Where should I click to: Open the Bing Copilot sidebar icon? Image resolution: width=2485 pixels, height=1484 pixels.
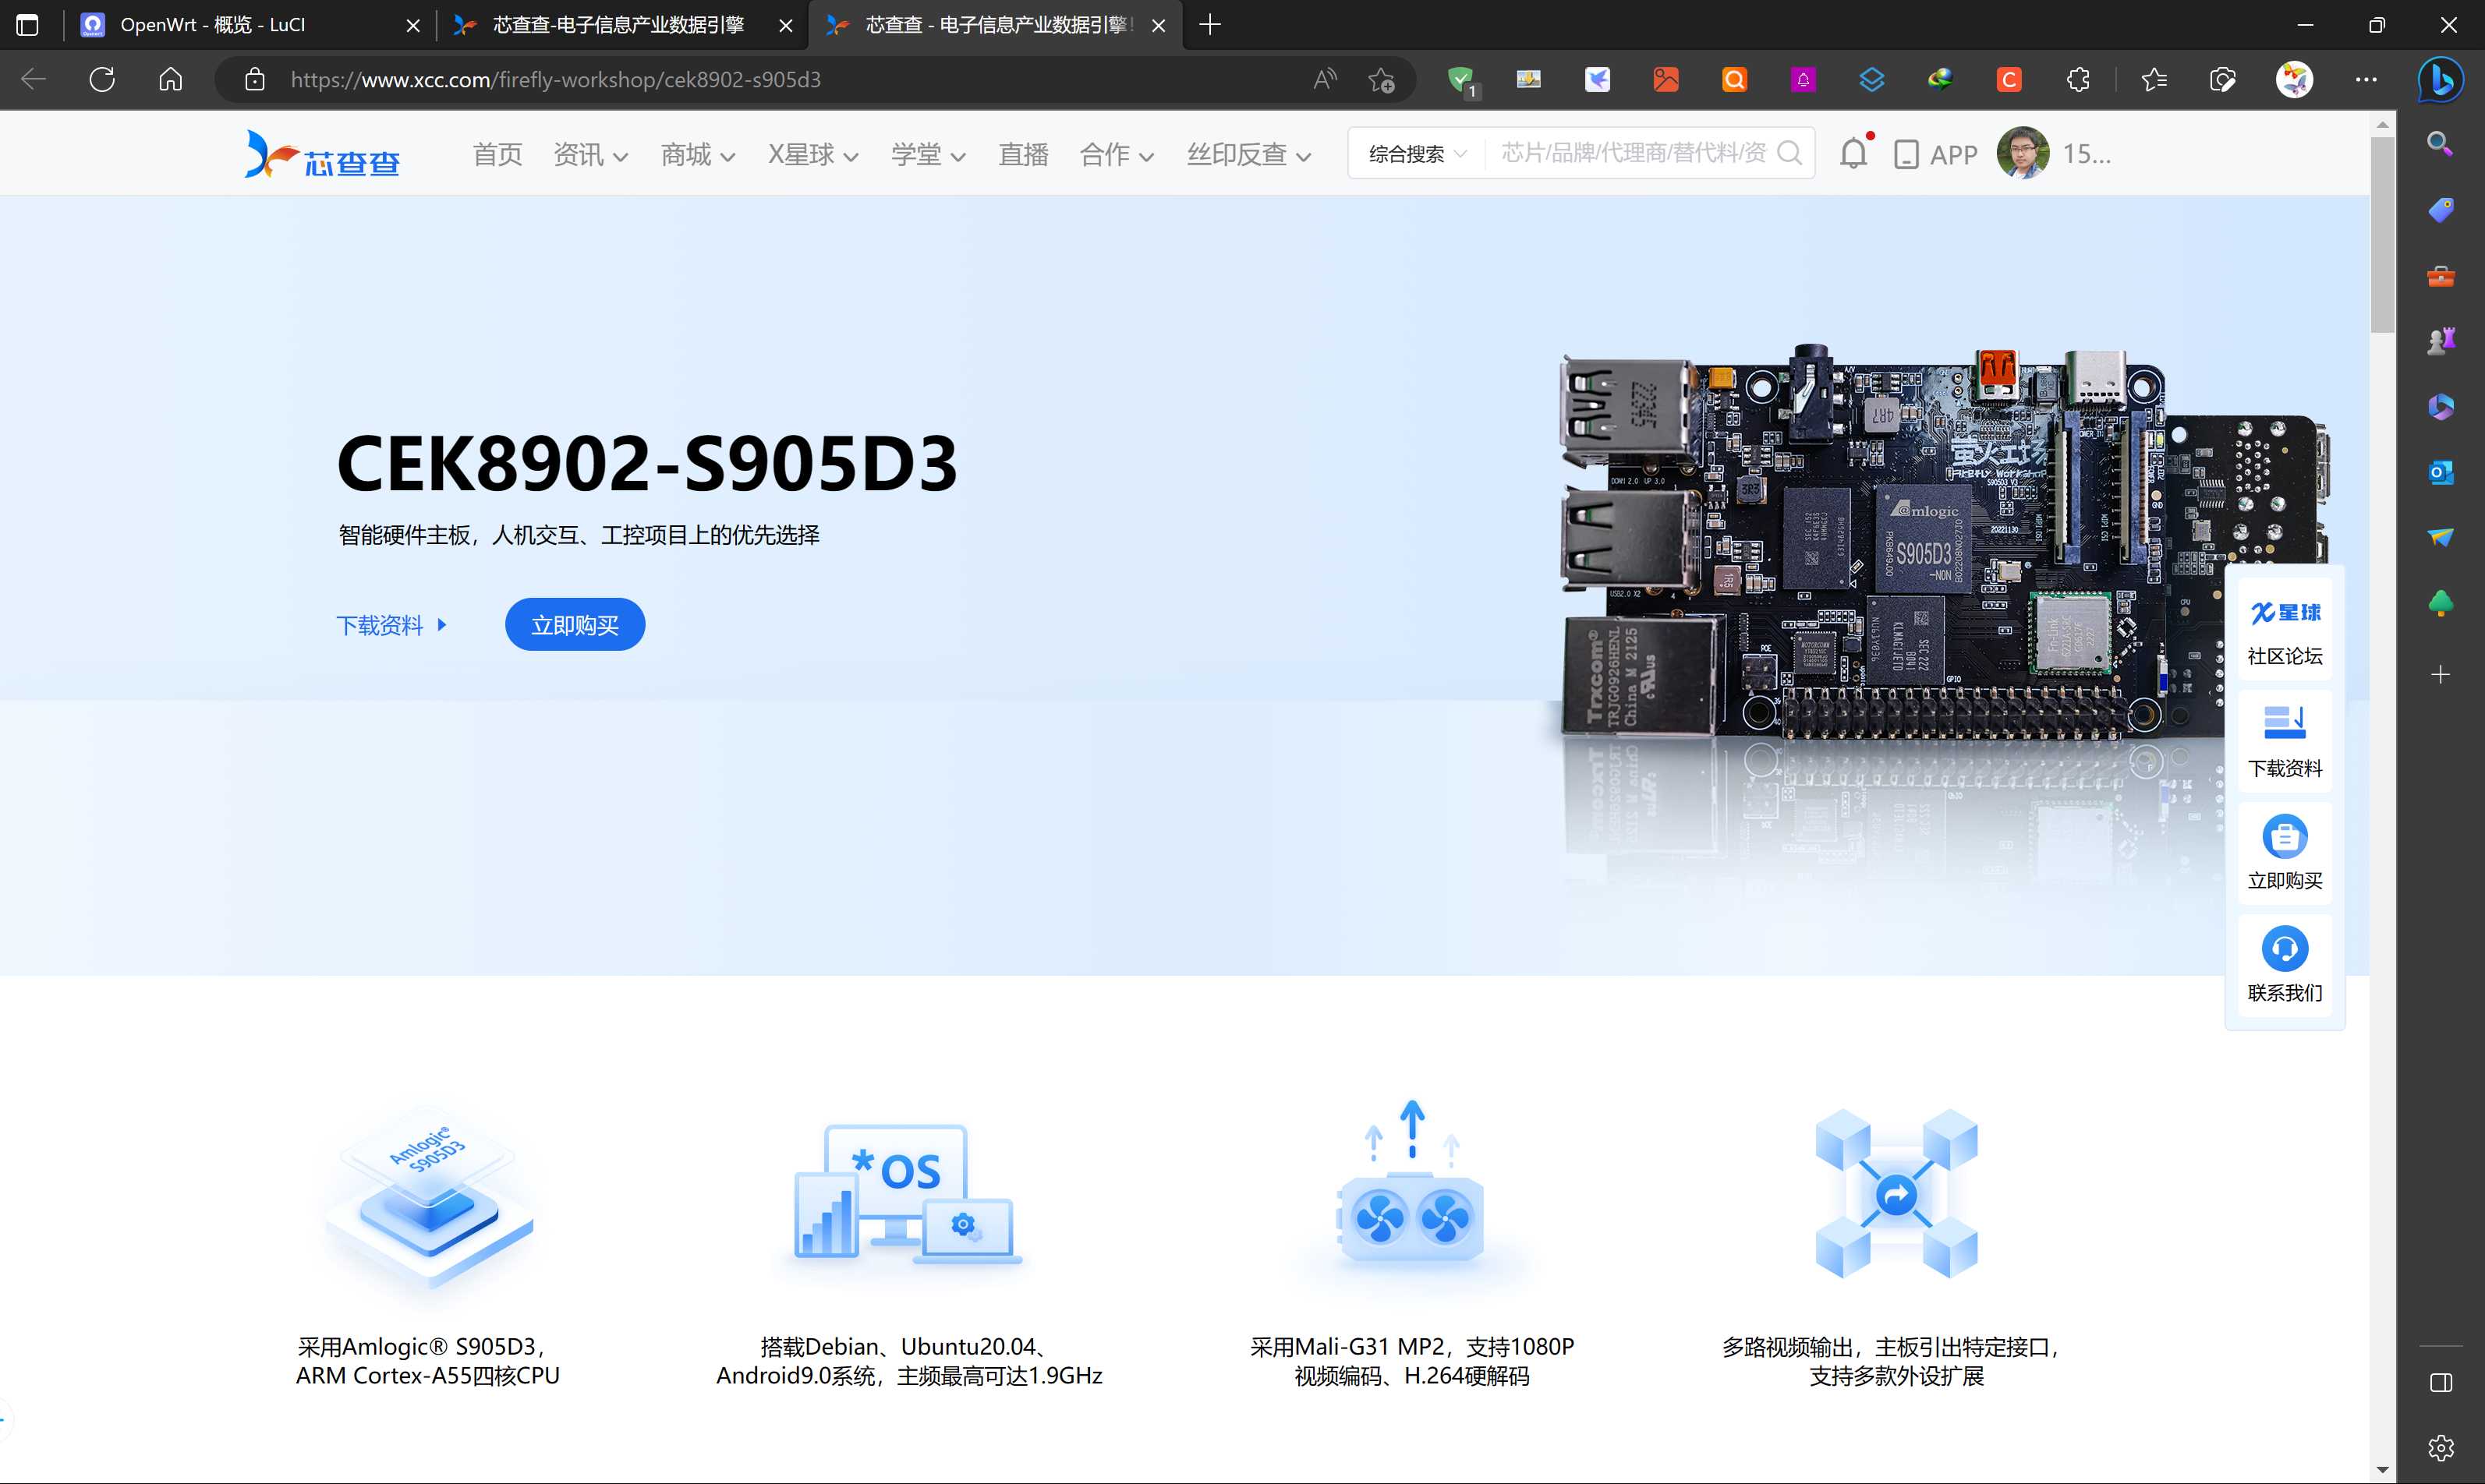click(x=2440, y=79)
